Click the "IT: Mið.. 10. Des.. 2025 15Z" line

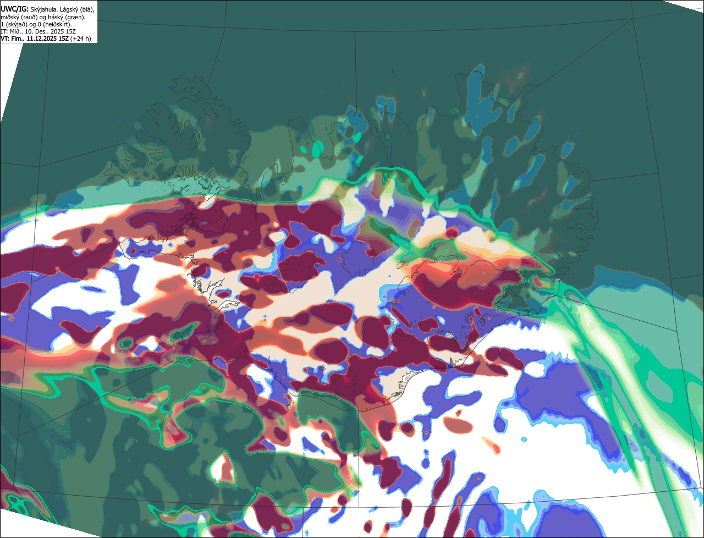pyautogui.click(x=37, y=31)
